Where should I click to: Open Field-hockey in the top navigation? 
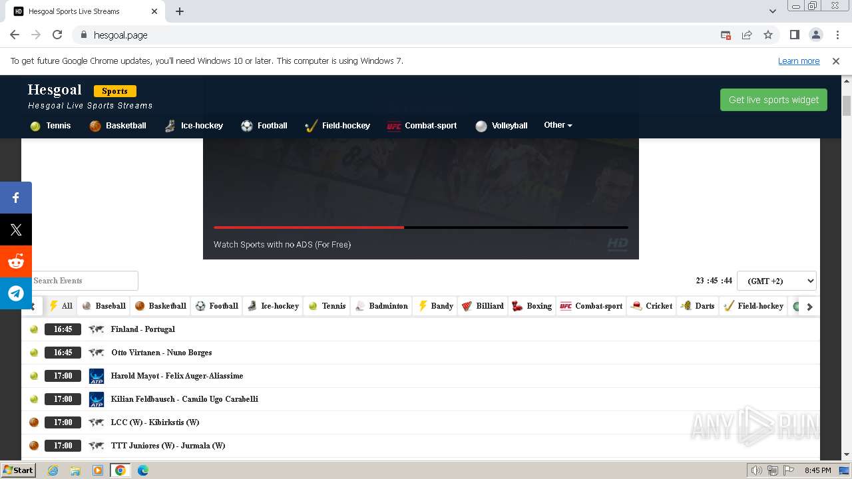(337, 126)
